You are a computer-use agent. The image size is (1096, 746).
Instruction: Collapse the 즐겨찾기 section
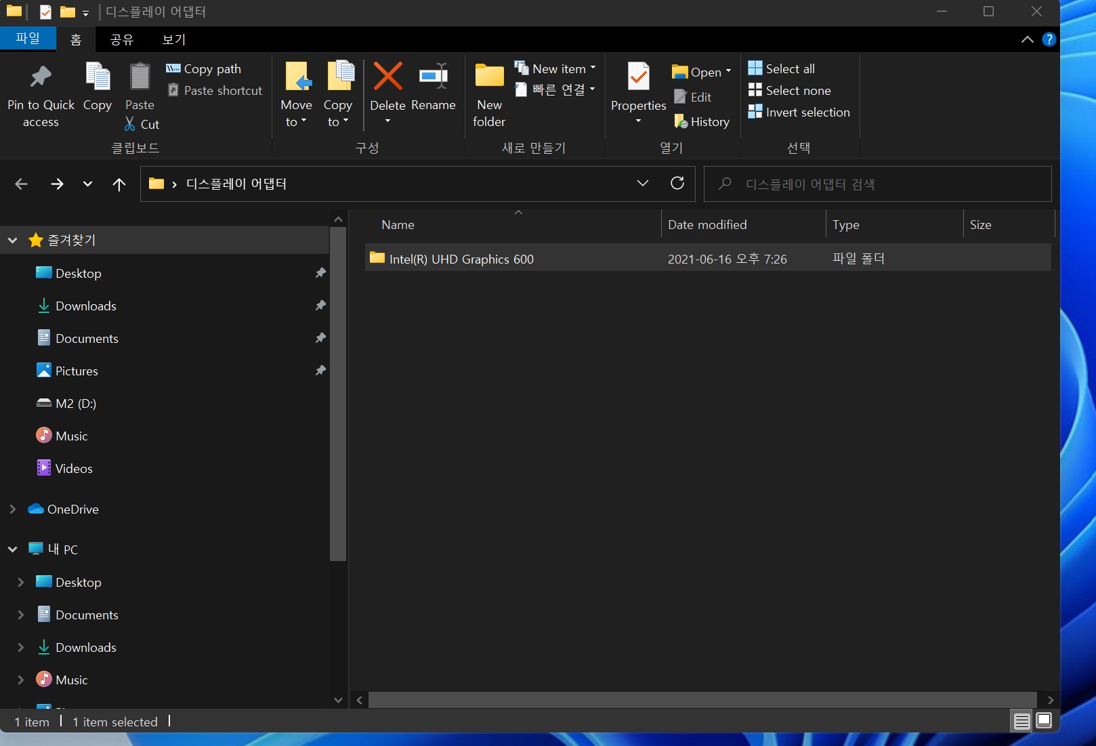(13, 240)
